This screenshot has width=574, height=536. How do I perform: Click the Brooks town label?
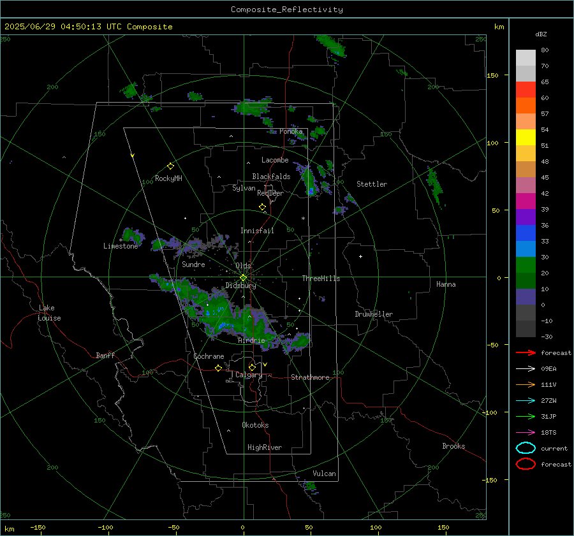click(x=453, y=446)
